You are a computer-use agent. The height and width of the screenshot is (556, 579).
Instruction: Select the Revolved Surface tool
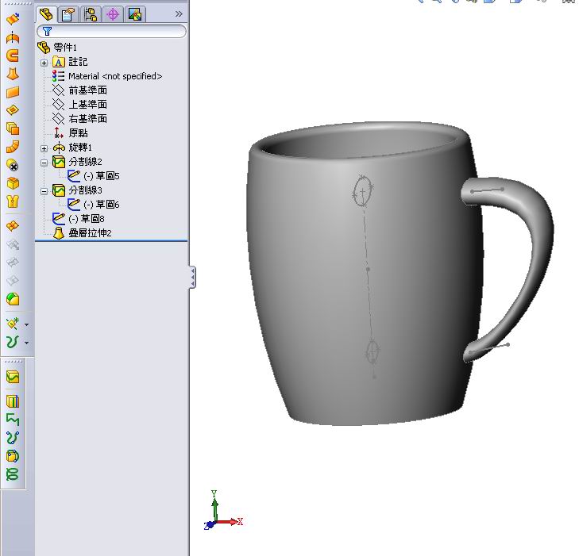13,37
